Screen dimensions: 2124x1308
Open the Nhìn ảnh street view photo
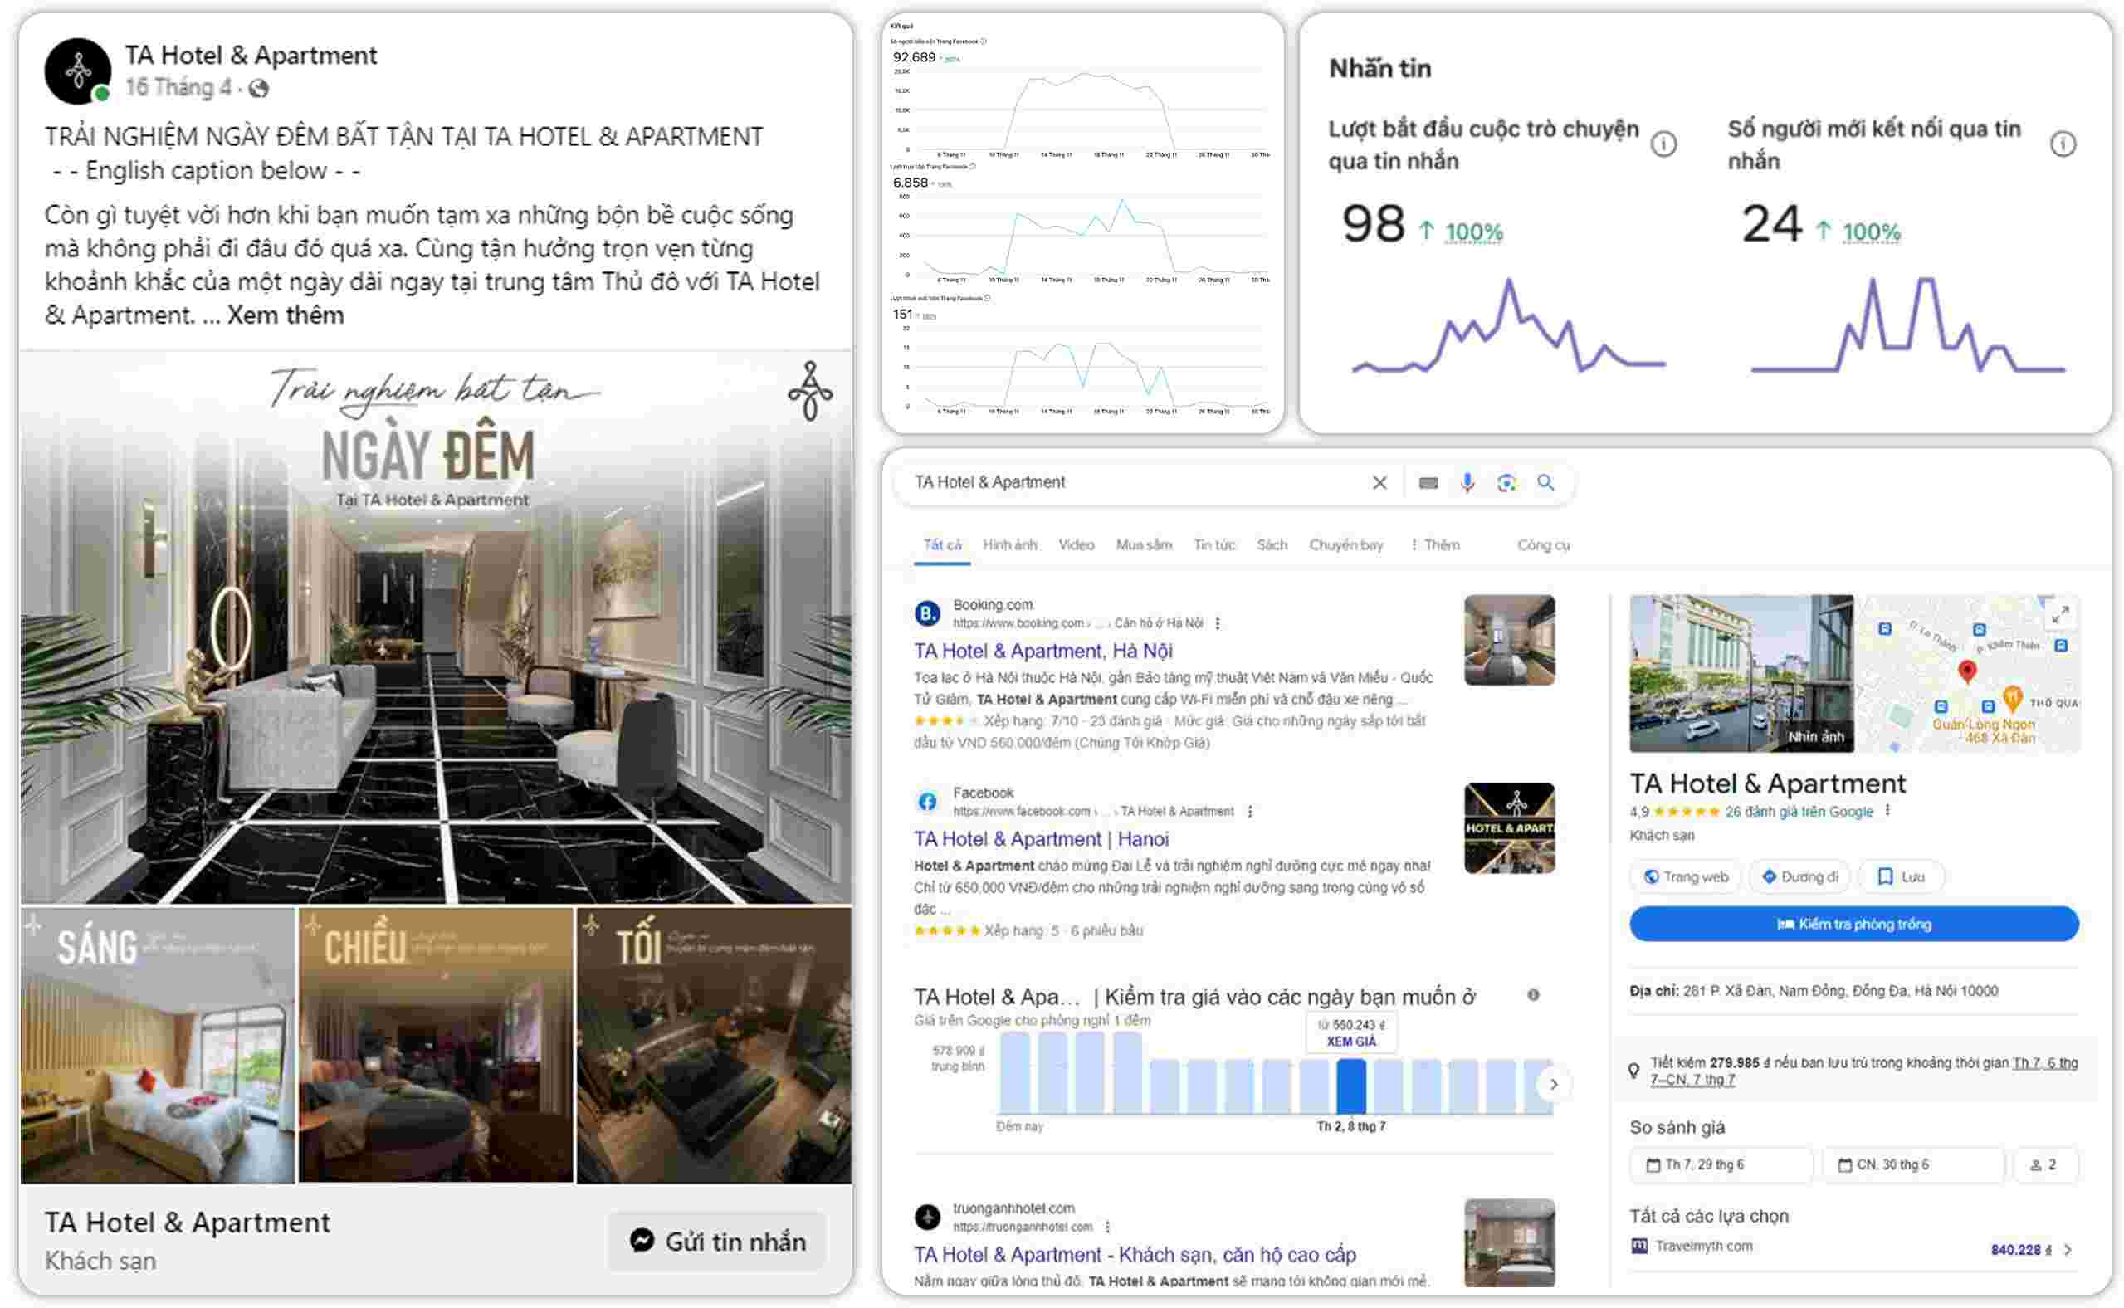(1741, 673)
